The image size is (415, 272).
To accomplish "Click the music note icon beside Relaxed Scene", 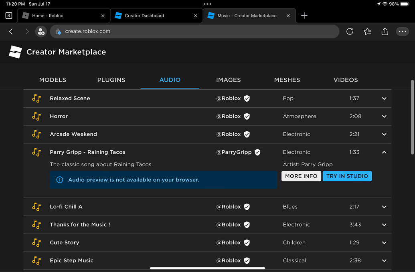I will click(x=36, y=98).
